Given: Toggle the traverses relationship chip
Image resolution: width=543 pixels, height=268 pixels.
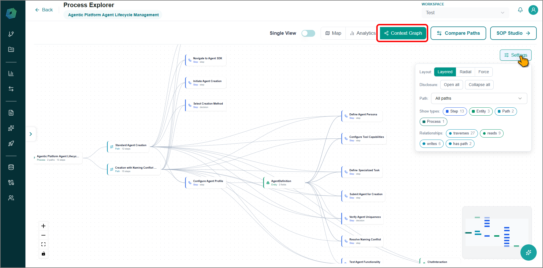Looking at the screenshot, I should pos(462,133).
